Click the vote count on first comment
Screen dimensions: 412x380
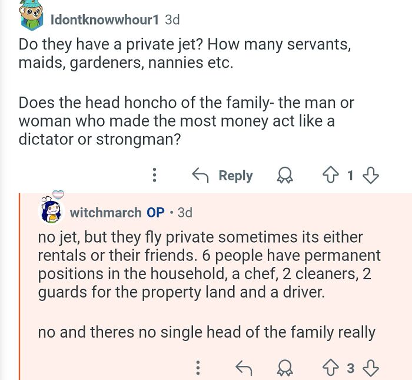pos(350,176)
